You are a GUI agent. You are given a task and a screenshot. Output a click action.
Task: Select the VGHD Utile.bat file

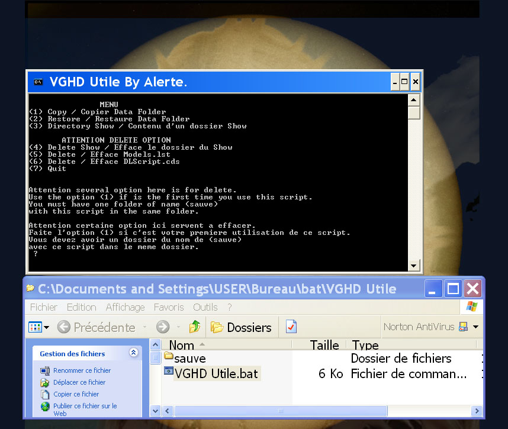216,373
